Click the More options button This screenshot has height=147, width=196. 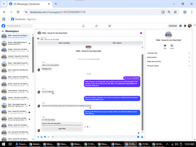coord(117,43)
